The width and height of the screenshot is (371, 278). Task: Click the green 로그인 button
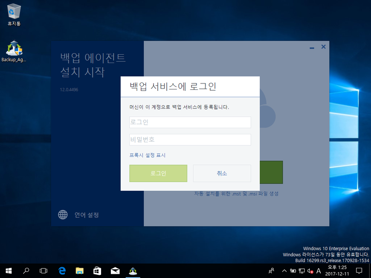click(158, 173)
